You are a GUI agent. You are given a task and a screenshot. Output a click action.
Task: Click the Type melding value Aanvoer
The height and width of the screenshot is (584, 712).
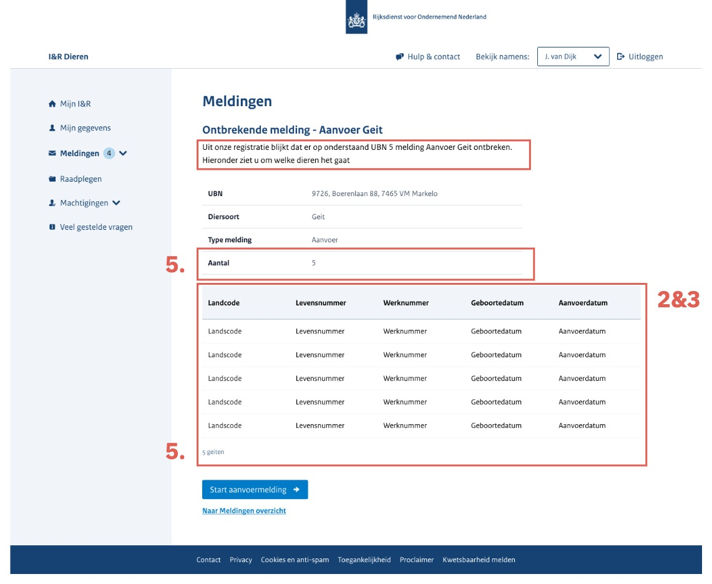tap(324, 240)
